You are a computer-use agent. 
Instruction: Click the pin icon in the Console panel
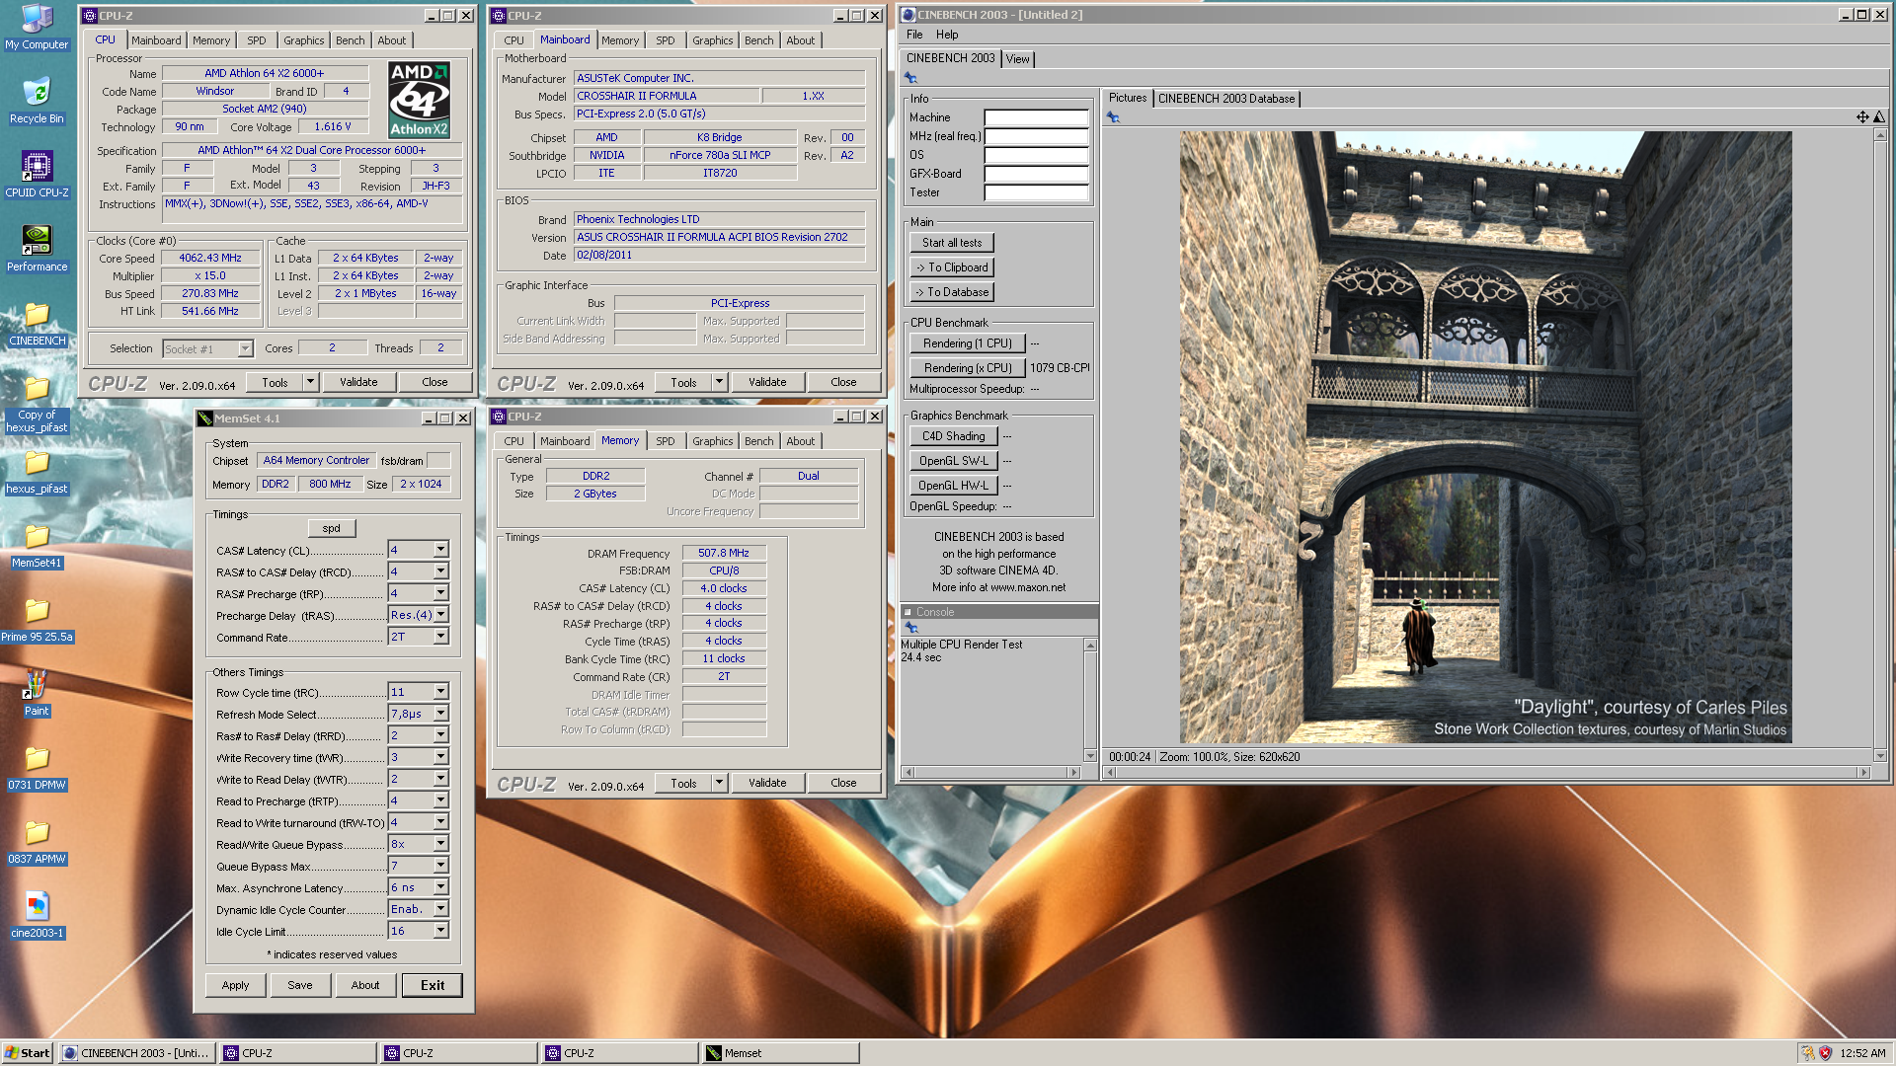point(911,628)
